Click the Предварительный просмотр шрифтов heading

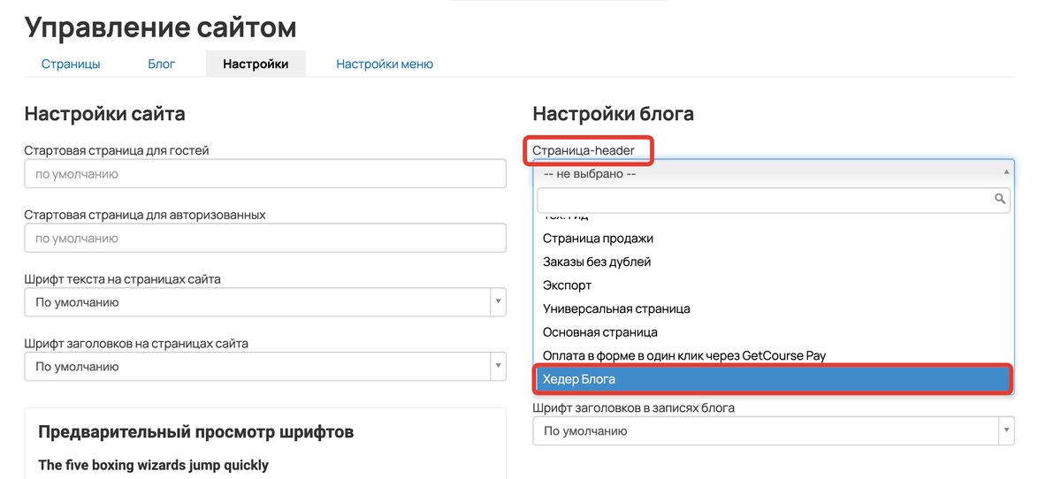point(196,432)
